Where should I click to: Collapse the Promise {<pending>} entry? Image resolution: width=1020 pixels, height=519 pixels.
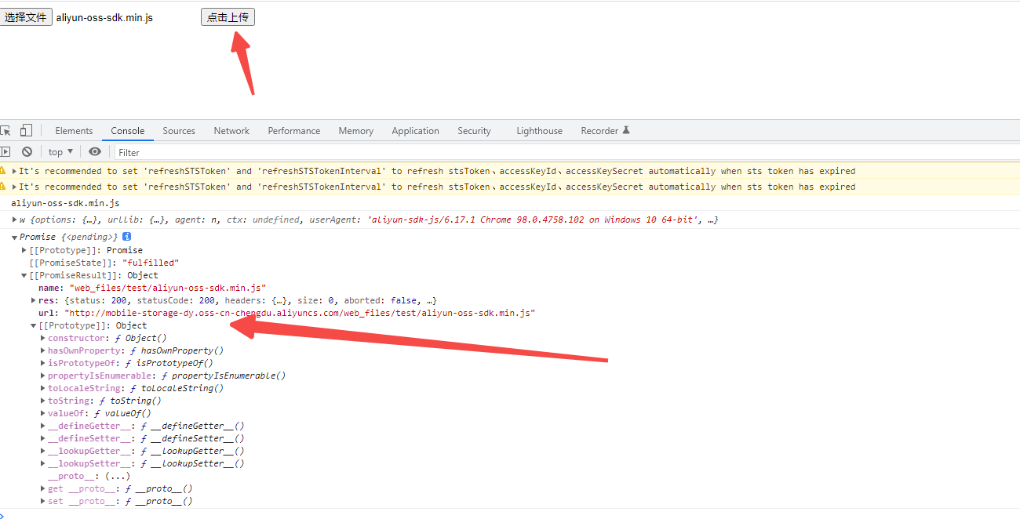(14, 237)
